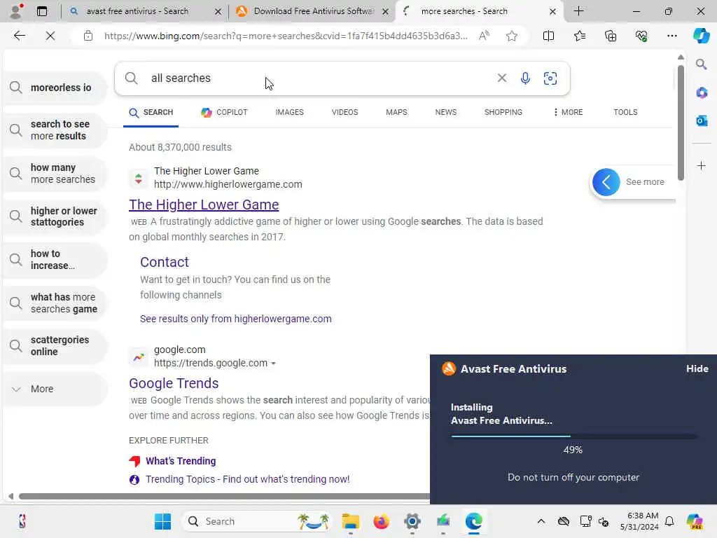Open Outlook sidebar icon
Screen dimensions: 717x538
click(702, 121)
